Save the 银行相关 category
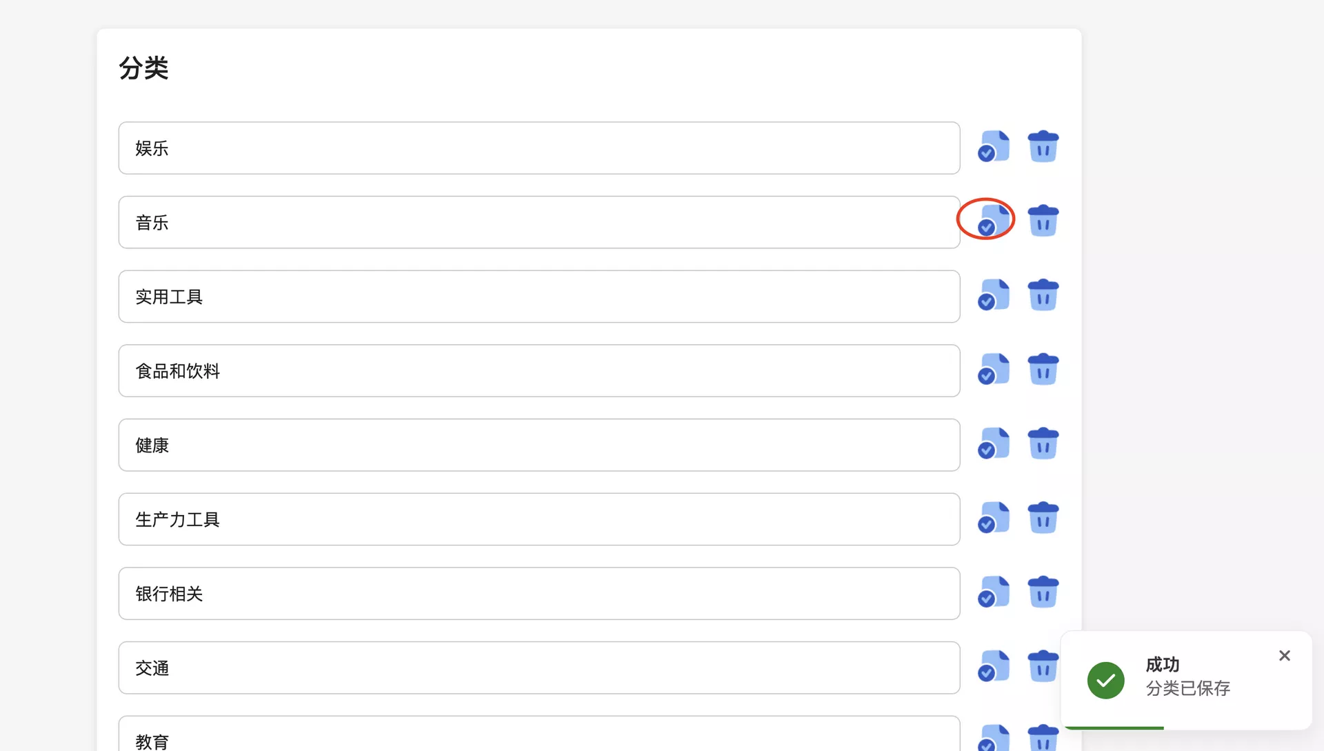The height and width of the screenshot is (751, 1324). (x=993, y=592)
